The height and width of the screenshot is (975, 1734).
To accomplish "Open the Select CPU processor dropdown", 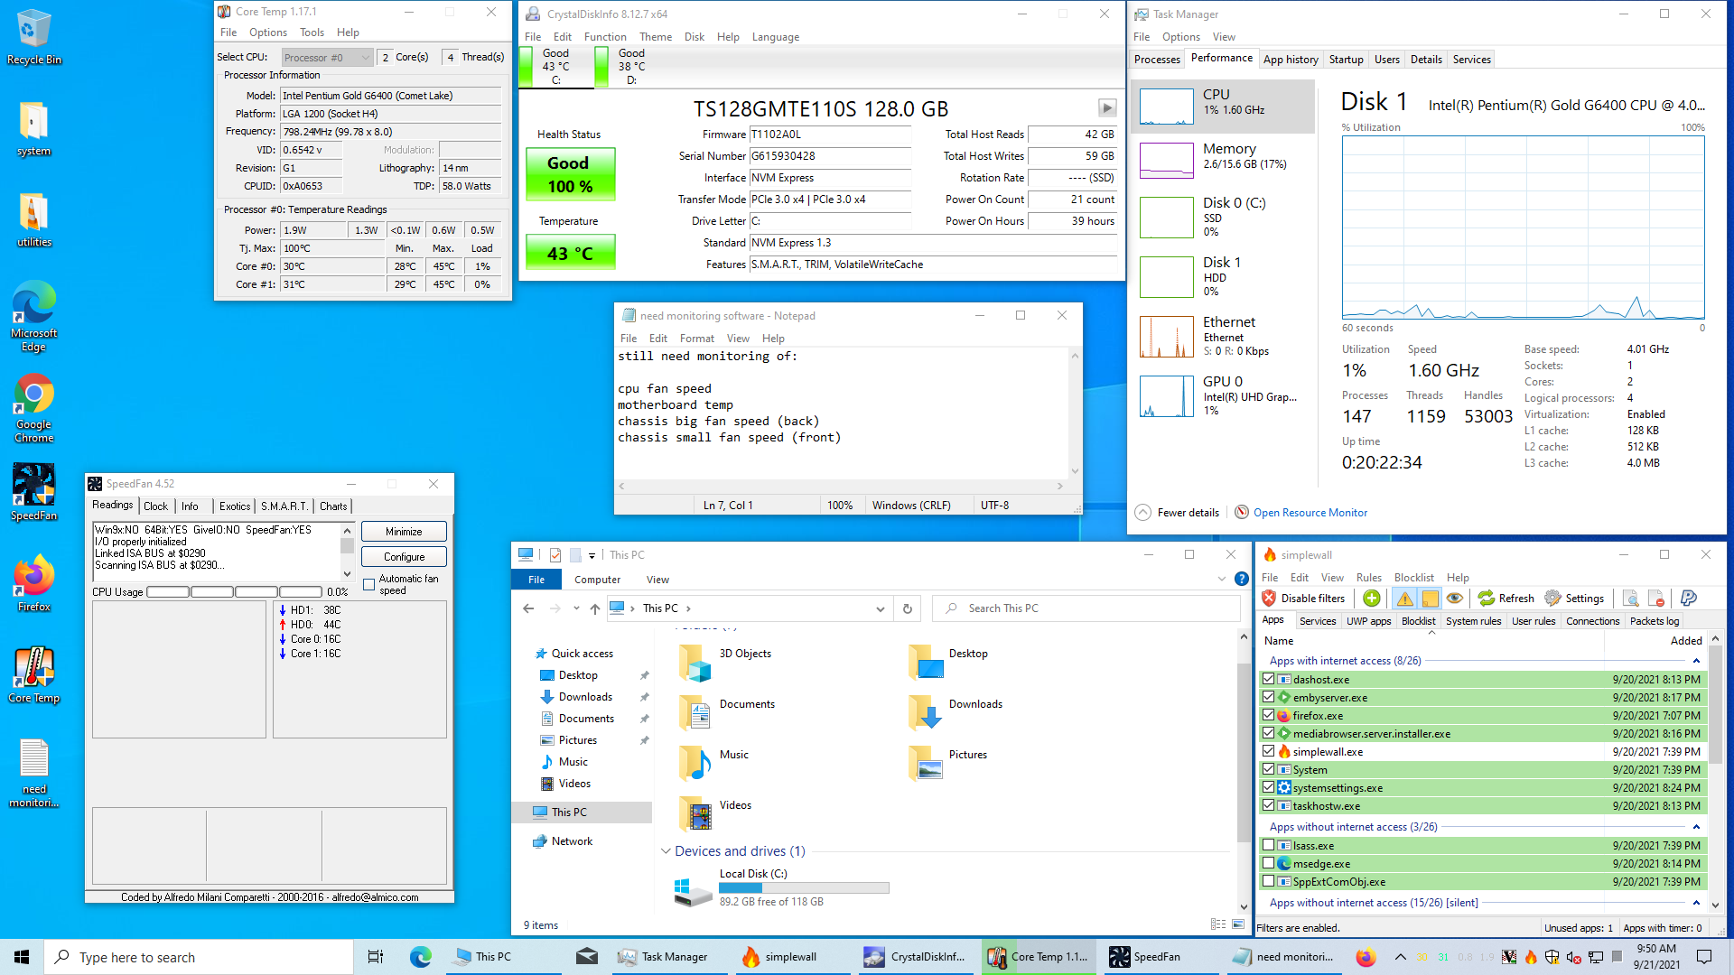I will 327,58.
